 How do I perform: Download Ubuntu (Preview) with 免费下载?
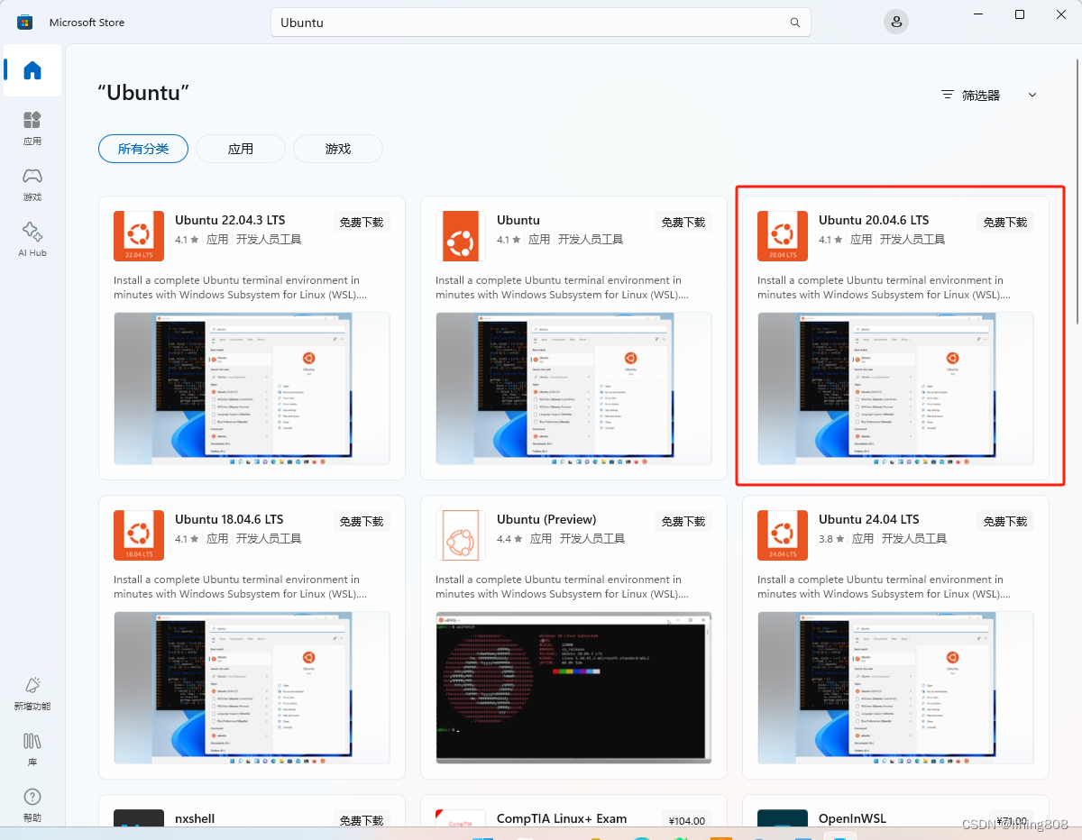click(x=683, y=521)
